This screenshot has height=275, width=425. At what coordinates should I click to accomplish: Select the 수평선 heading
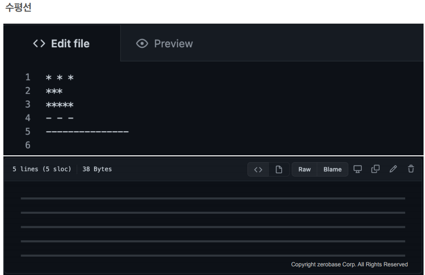[18, 7]
